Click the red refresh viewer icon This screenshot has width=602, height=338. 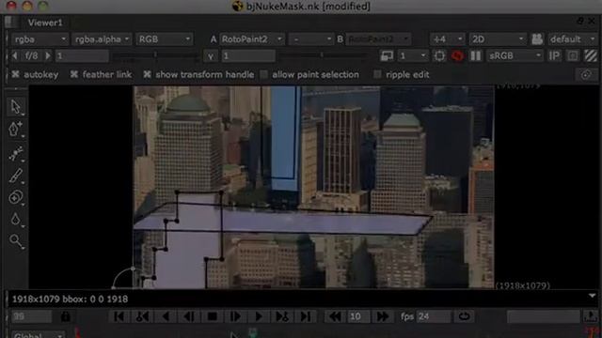457,56
